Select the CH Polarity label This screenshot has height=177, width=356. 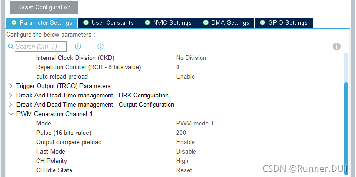click(x=52, y=161)
